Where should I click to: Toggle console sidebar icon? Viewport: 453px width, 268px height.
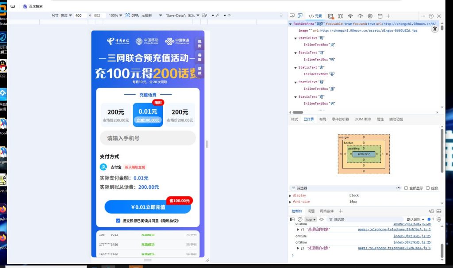pyautogui.click(x=292, y=219)
